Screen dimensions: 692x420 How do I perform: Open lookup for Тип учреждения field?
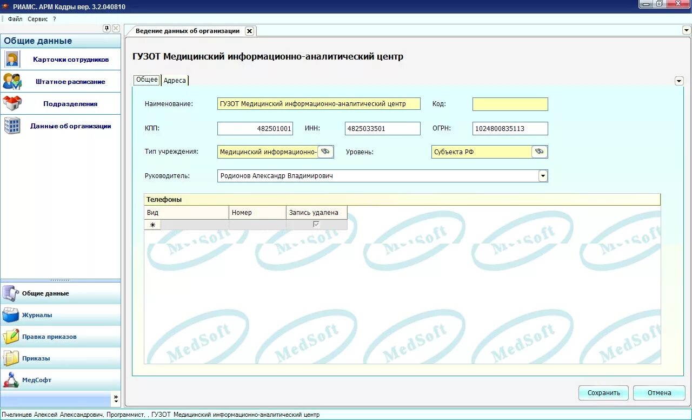pos(325,152)
